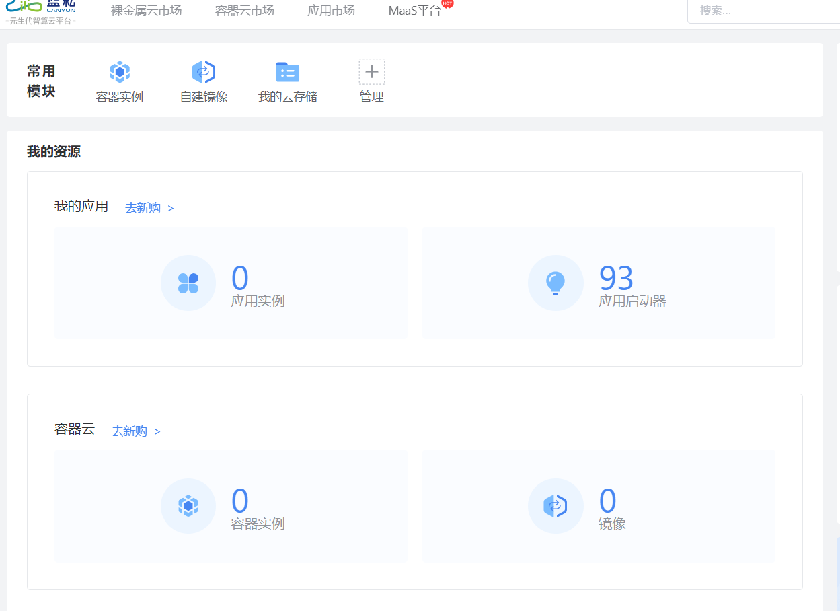Click the 镜像 label in 容器云
Viewport: 840px width, 611px height.
612,524
